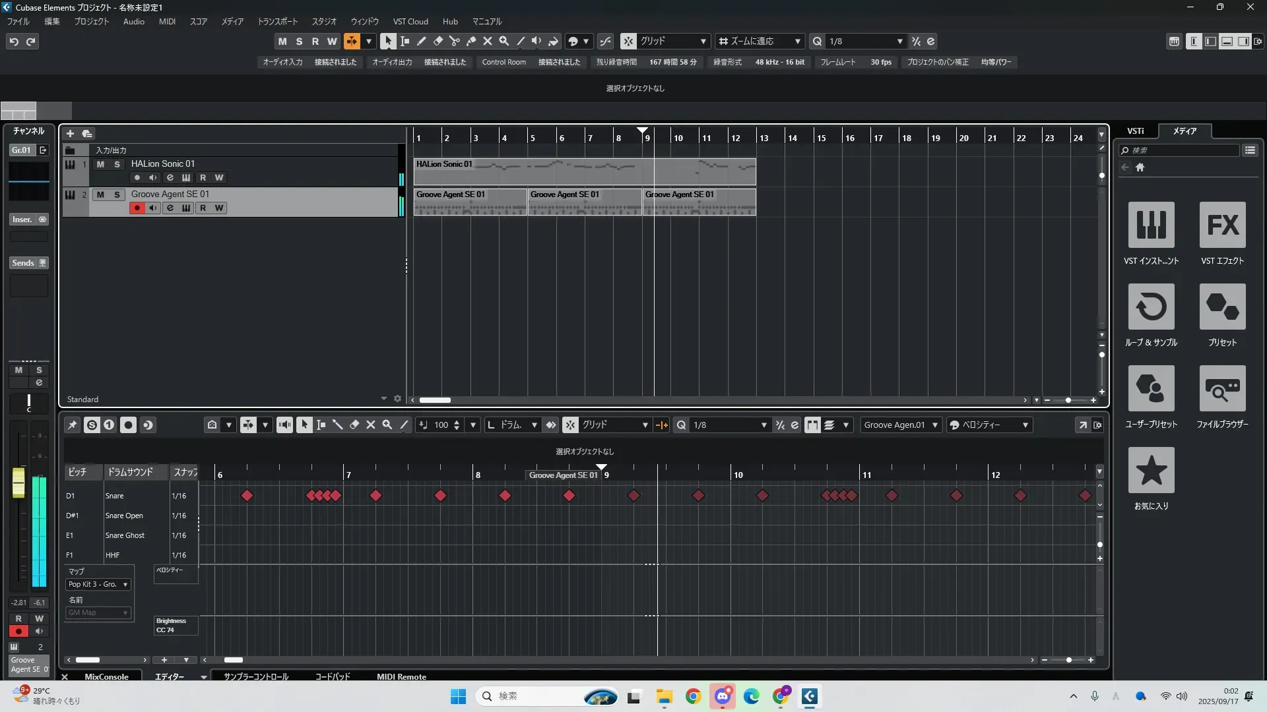Open the Loops & Samples tile
The image size is (1267, 712).
point(1151,307)
